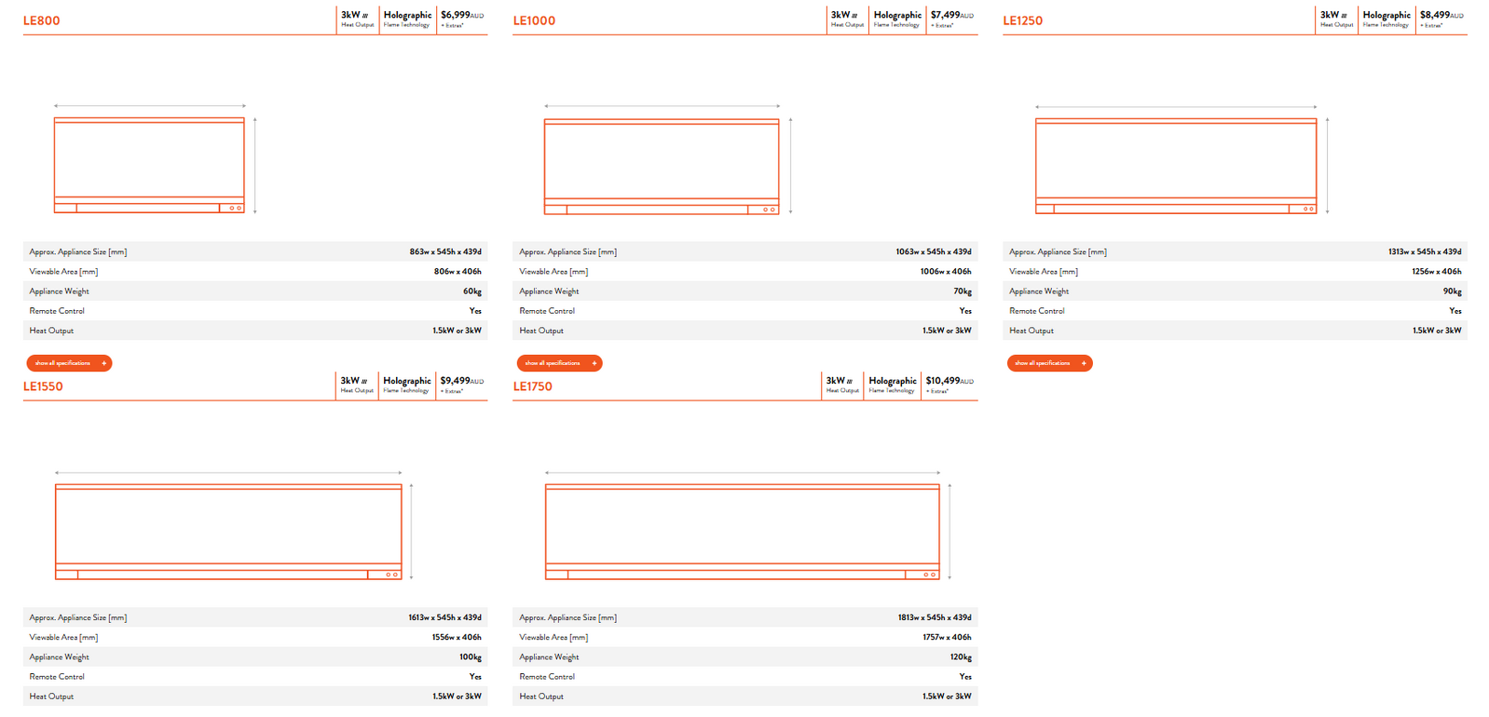Viewport: 1489px width, 717px height.
Task: Expand all specifications for the LE1000
Action: click(559, 363)
